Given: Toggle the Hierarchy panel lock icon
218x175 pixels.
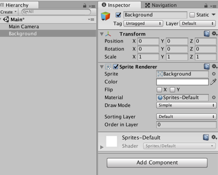Looking at the screenshot, I should [84, 6].
